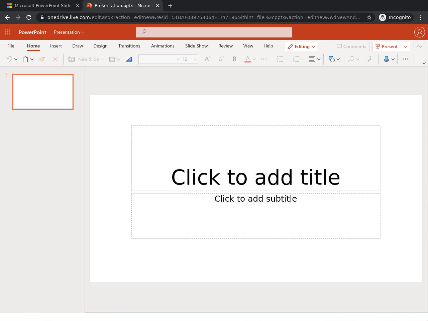428x321 pixels.
Task: Click the slide background format icon
Action: (129, 59)
